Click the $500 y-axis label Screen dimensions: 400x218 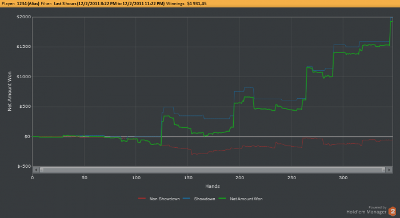click(25, 107)
